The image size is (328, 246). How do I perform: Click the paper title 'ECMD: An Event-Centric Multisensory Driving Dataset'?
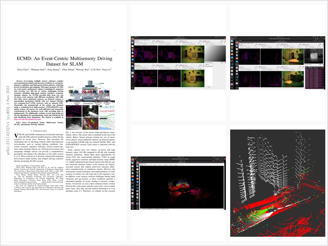coord(64,61)
